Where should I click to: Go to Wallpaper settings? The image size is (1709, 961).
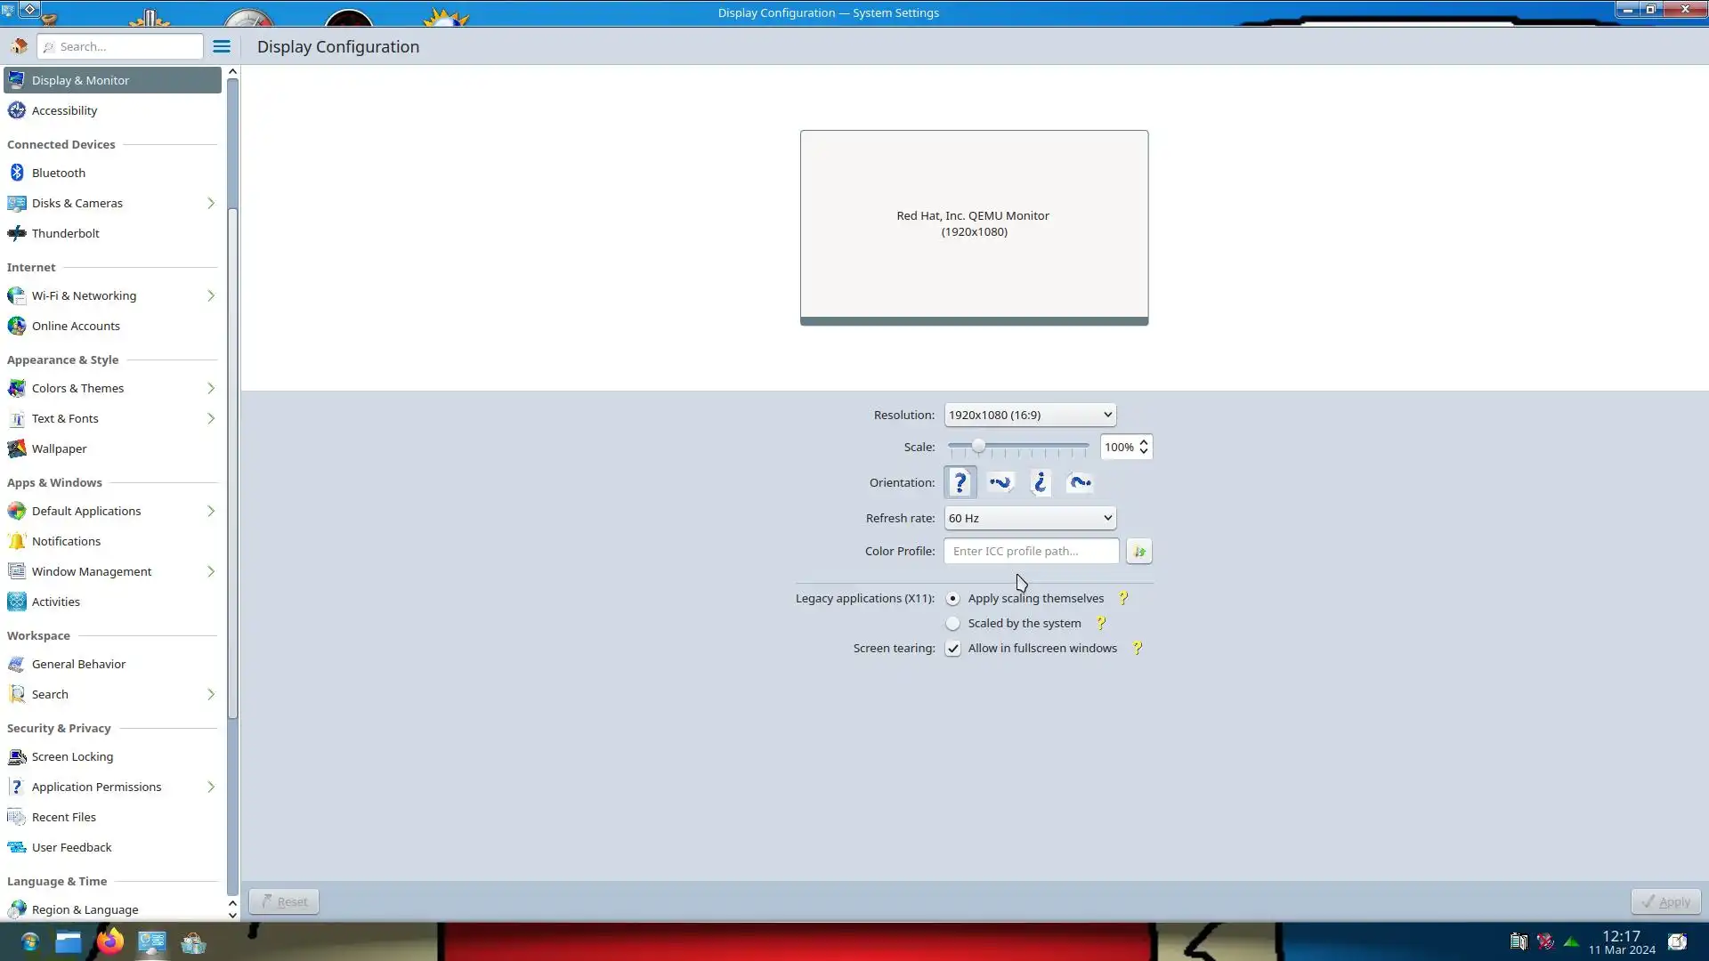tap(59, 448)
